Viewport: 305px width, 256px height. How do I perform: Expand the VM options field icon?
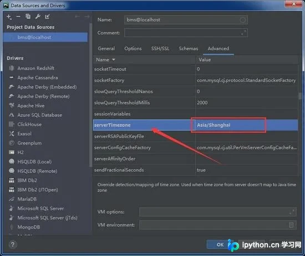click(x=292, y=212)
